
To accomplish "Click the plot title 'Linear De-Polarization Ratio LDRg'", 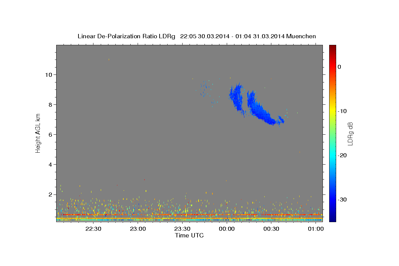I will tap(126, 36).
